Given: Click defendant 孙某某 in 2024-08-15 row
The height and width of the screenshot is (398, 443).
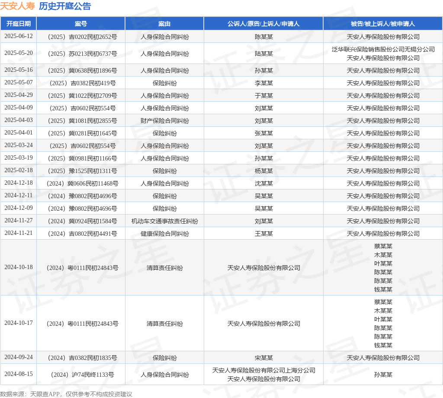Looking at the screenshot, I should [x=383, y=375].
